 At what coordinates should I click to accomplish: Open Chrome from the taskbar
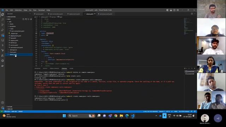(x=115, y=116)
